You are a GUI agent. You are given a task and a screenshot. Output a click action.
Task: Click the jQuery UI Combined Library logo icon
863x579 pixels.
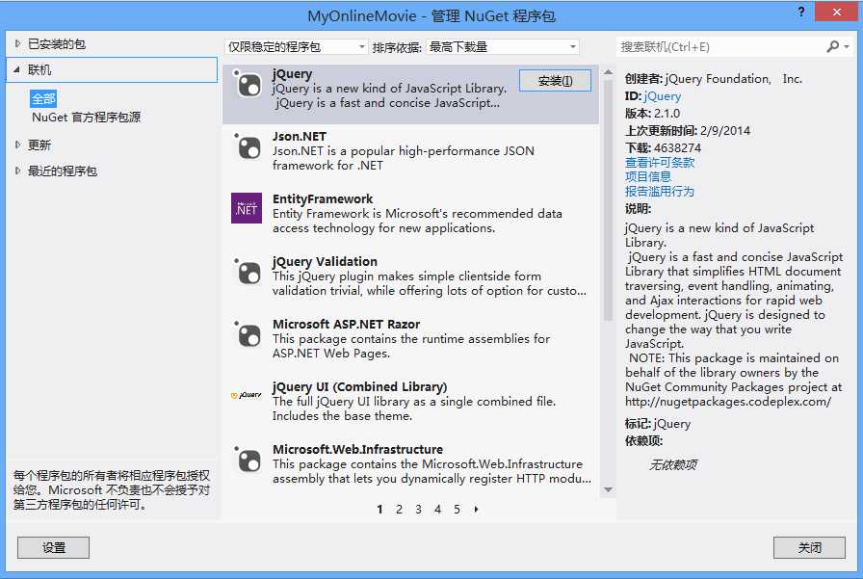tap(247, 395)
